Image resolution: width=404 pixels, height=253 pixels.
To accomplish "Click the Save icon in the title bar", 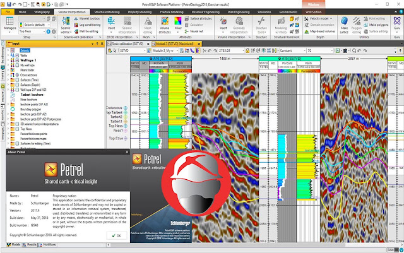I will click(9, 4).
